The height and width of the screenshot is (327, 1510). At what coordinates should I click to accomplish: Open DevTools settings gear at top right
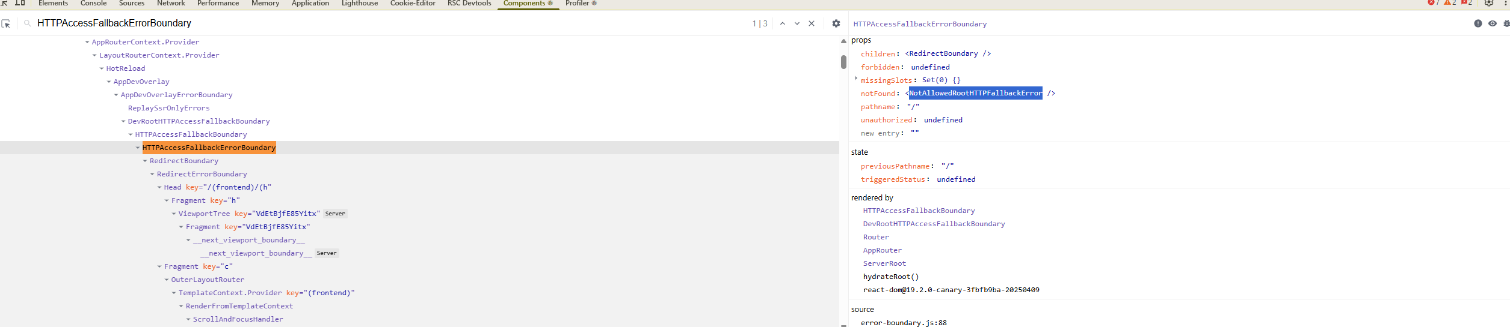[1489, 3]
